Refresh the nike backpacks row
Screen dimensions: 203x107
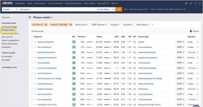click(x=198, y=47)
